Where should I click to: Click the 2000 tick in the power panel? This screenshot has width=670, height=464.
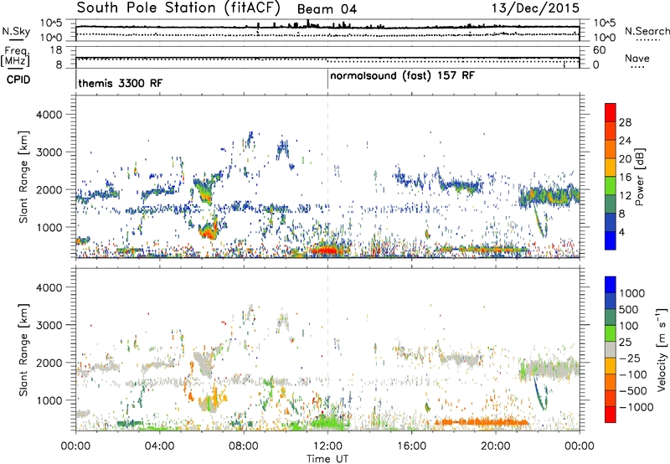pyautogui.click(x=49, y=189)
